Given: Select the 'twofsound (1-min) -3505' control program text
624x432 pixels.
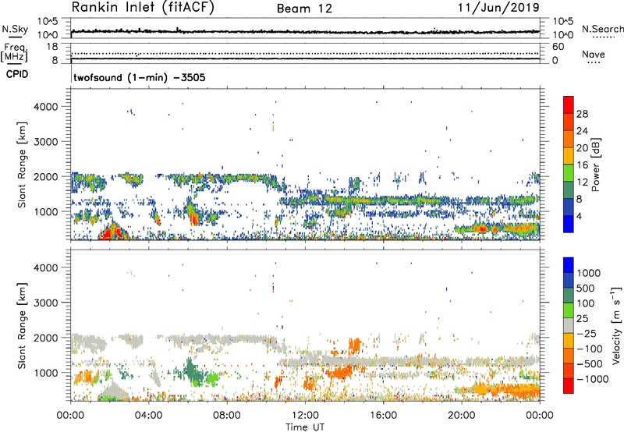Looking at the screenshot, I should 140,77.
